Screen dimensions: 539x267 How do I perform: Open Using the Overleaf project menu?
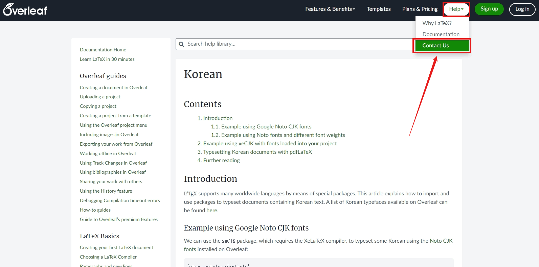tap(114, 125)
